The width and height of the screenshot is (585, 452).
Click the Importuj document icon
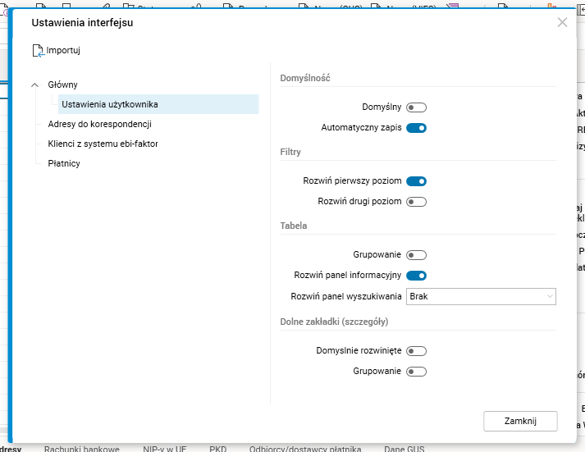[x=38, y=51]
